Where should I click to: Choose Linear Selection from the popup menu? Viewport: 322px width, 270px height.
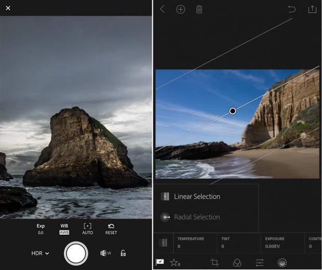[x=196, y=197]
